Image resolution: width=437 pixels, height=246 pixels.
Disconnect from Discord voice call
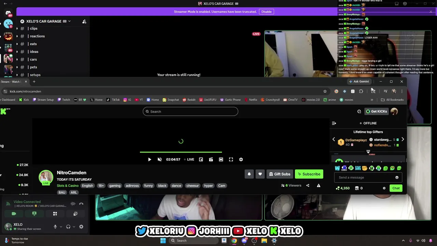pos(81,204)
